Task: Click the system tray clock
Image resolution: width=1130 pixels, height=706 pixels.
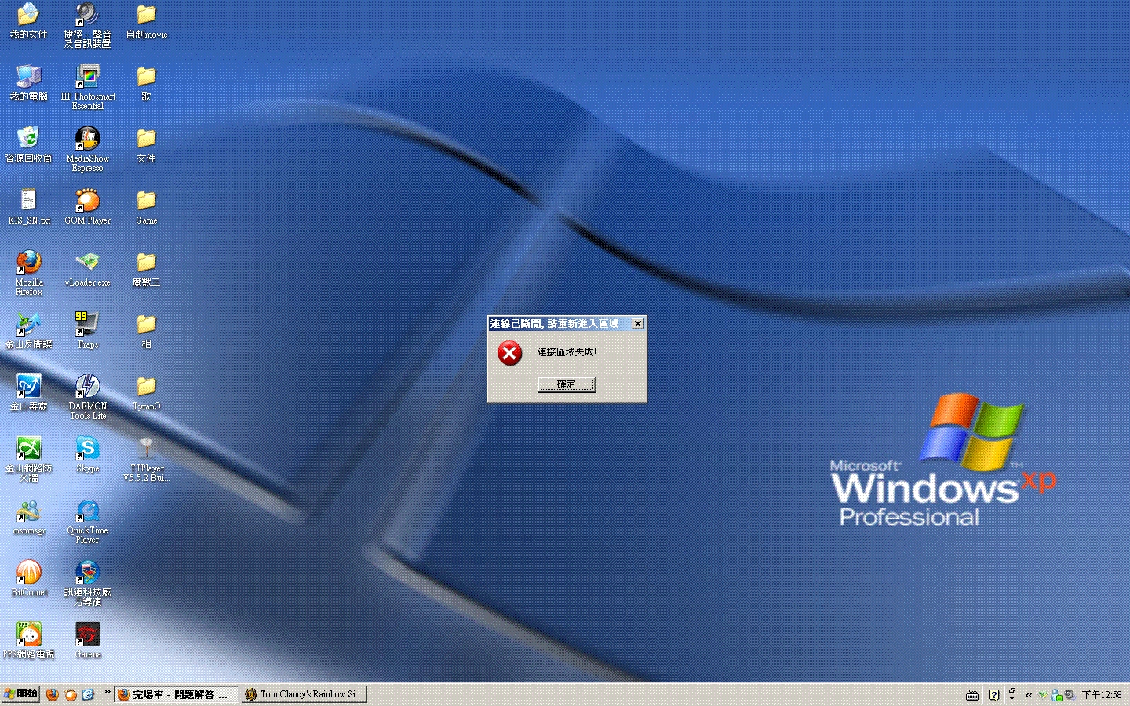Action: pyautogui.click(x=1102, y=695)
